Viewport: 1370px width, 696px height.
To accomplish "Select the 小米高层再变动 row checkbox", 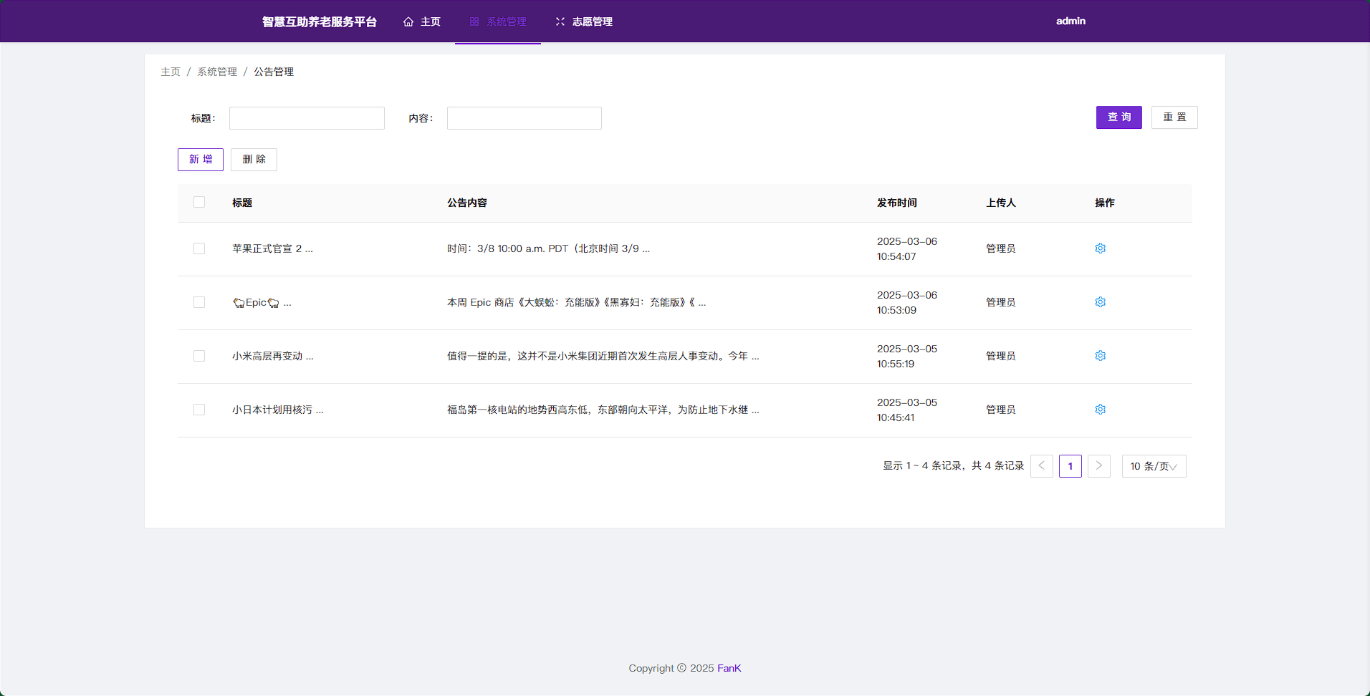I will tap(199, 356).
